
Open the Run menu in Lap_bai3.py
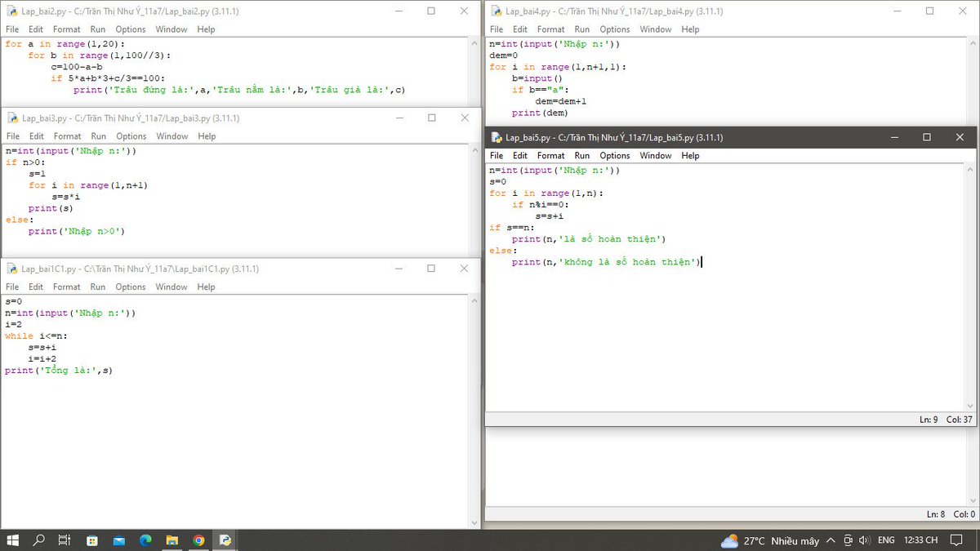[99, 136]
